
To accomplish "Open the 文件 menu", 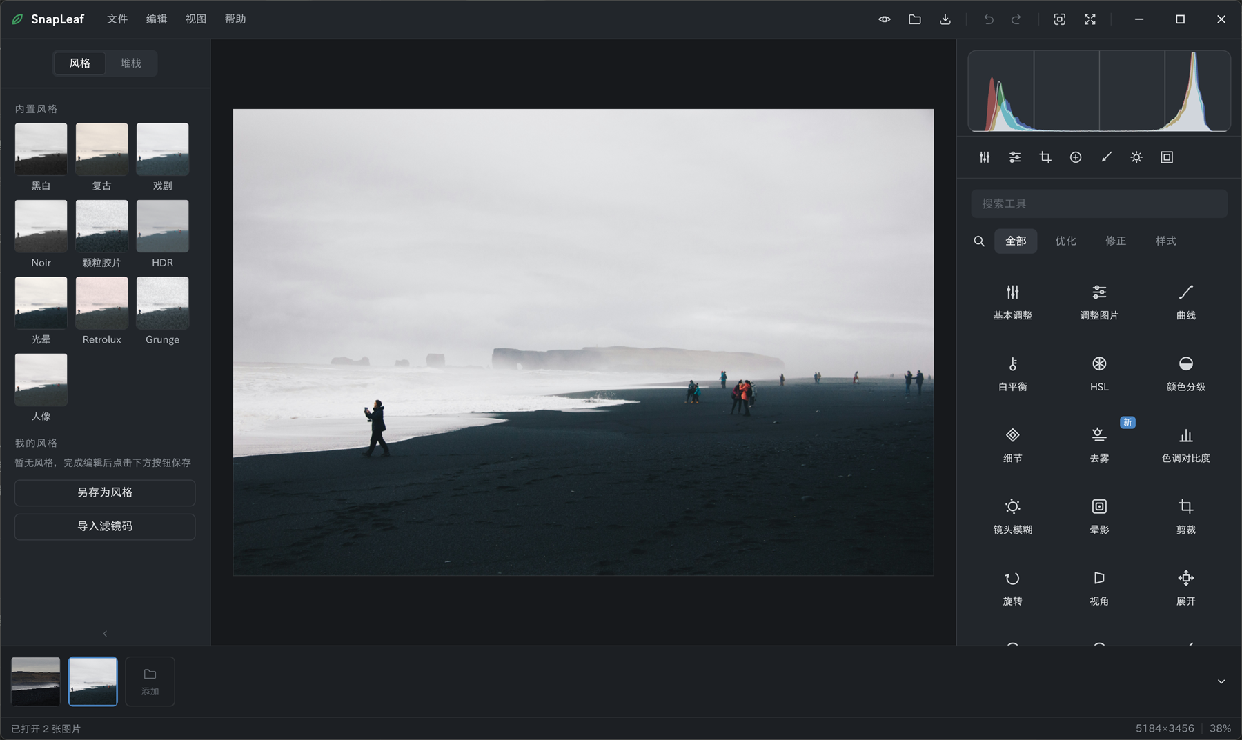I will pos(117,19).
